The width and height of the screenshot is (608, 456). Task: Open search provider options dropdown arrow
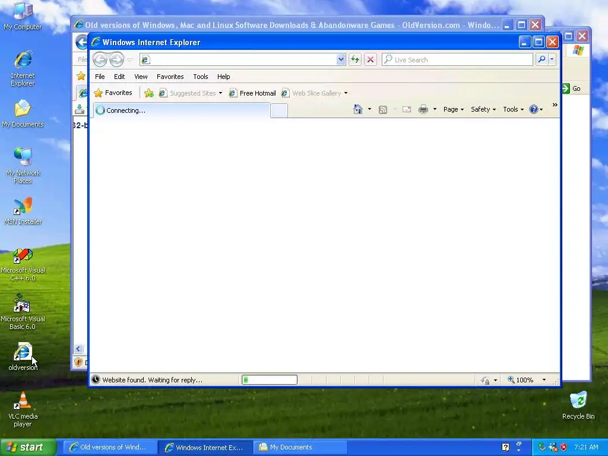click(x=552, y=59)
